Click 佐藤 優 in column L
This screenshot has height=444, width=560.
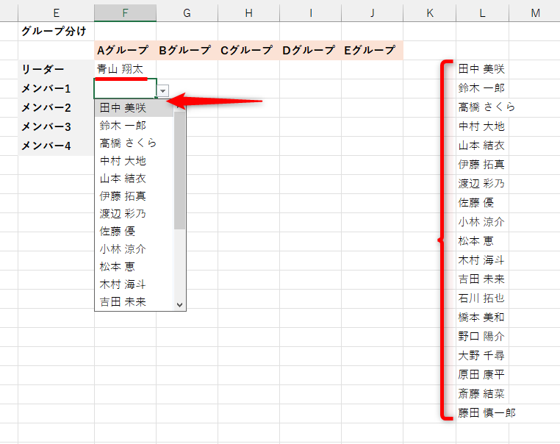(483, 203)
